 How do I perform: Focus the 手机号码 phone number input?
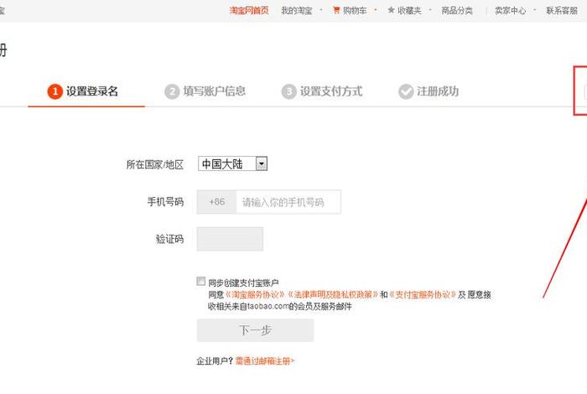point(288,202)
